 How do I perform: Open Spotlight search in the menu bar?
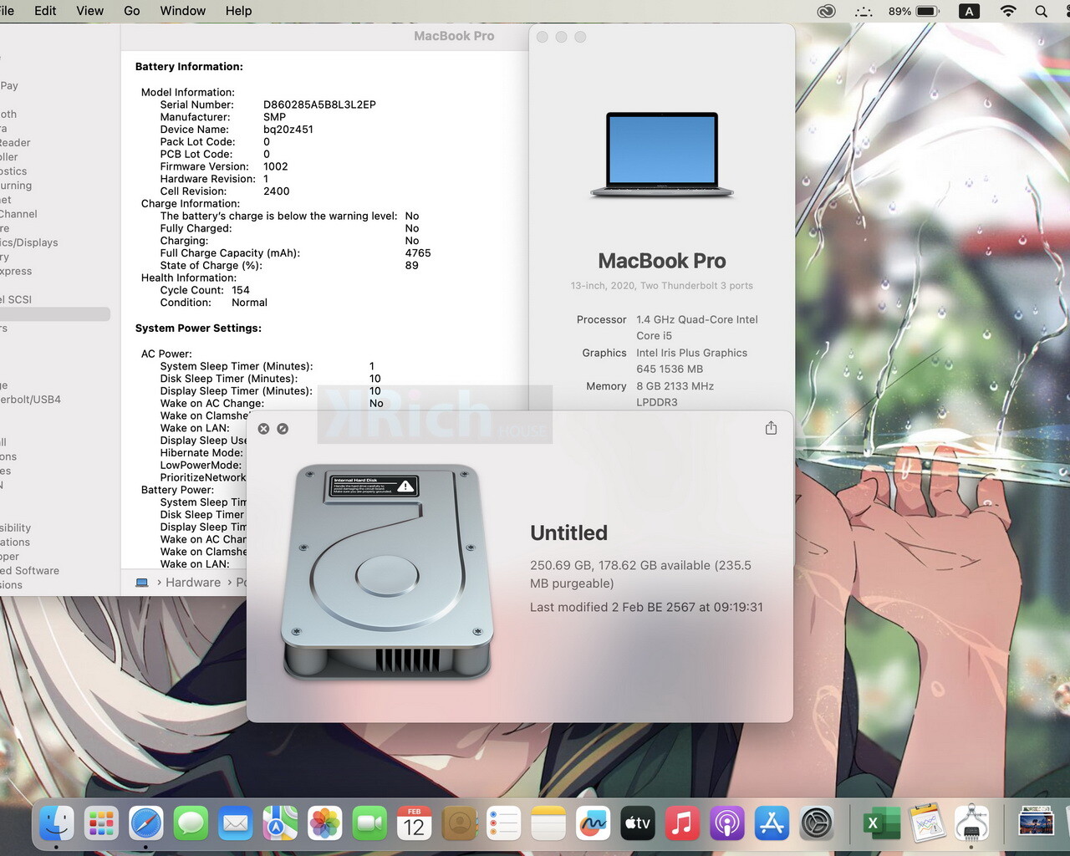point(1041,11)
